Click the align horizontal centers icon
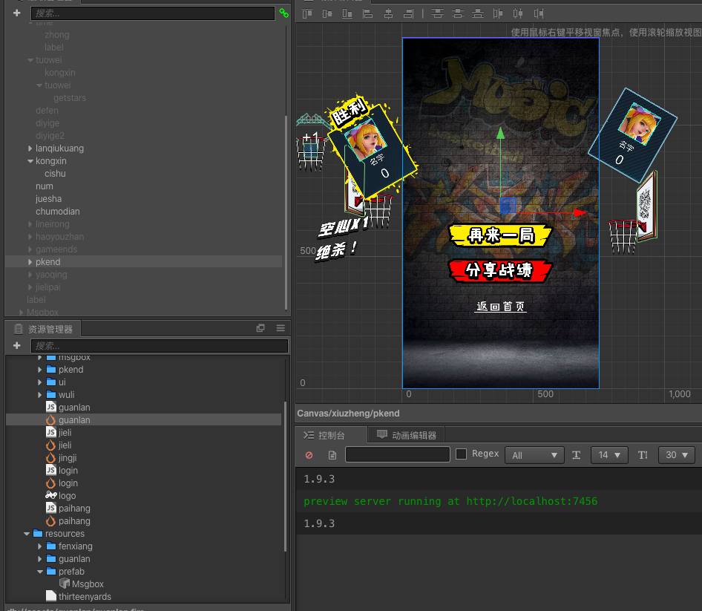This screenshot has height=611, width=702. [x=388, y=14]
